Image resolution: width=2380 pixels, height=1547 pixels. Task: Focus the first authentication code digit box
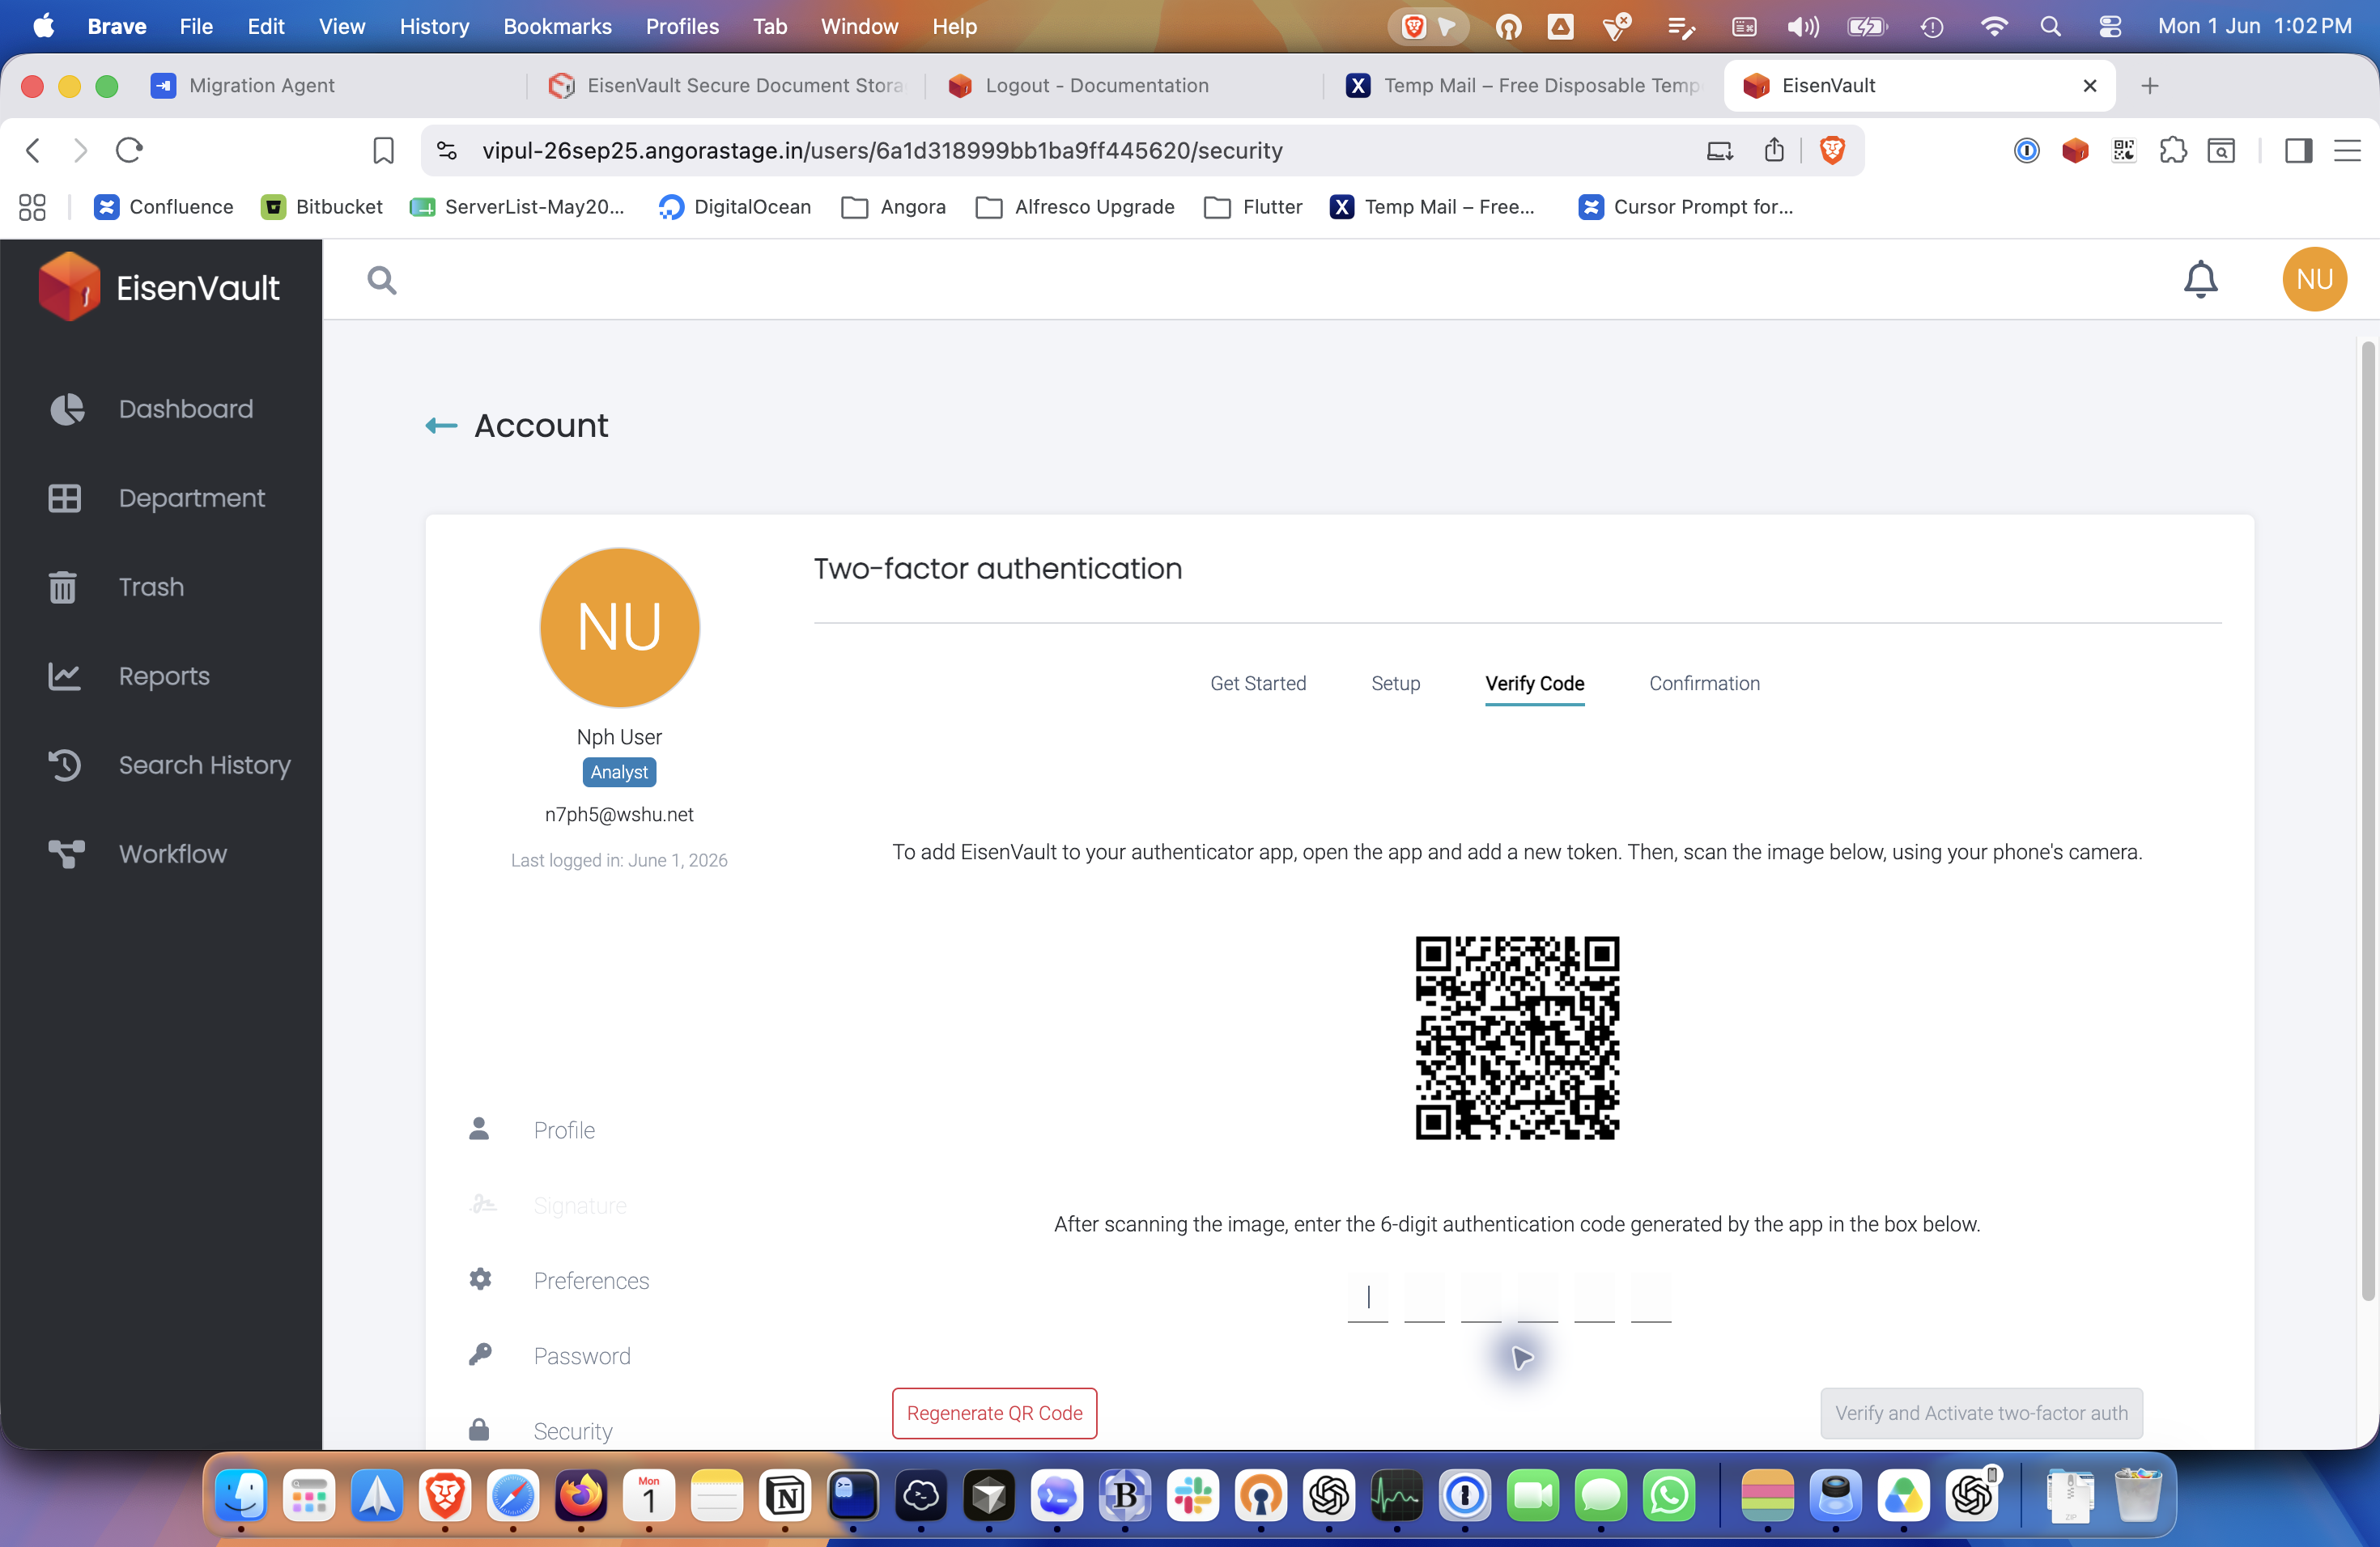pos(1367,1297)
